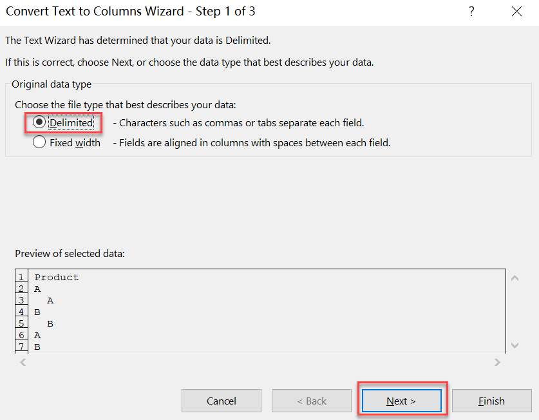
Task: Click the disabled Back button
Action: [311, 400]
